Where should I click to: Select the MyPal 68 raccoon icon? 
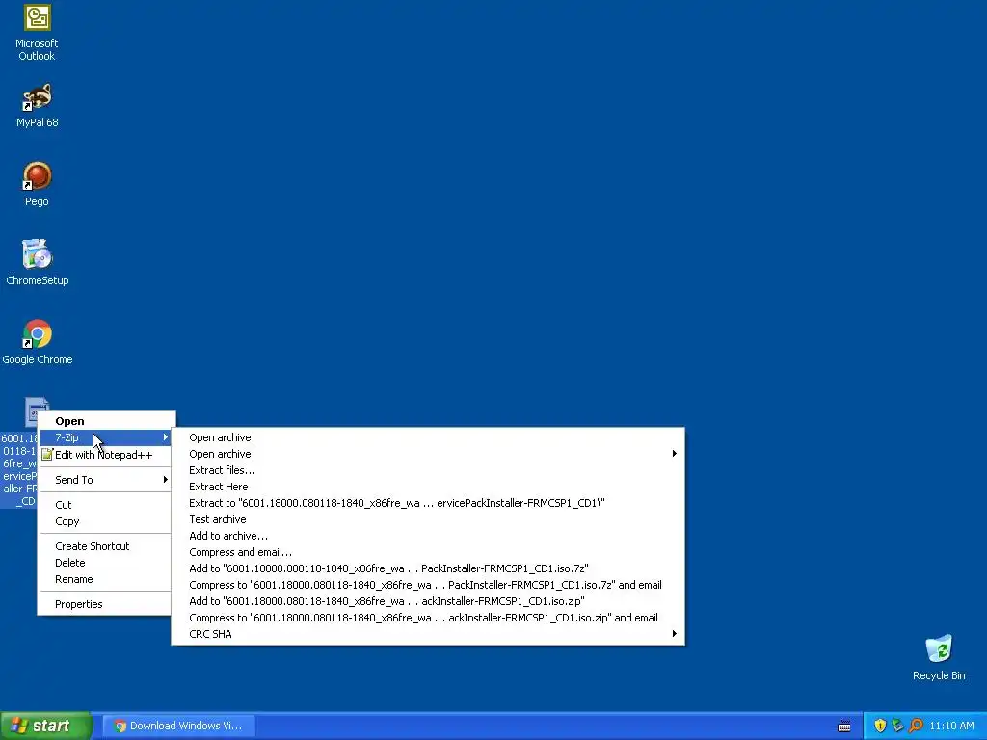(x=38, y=105)
